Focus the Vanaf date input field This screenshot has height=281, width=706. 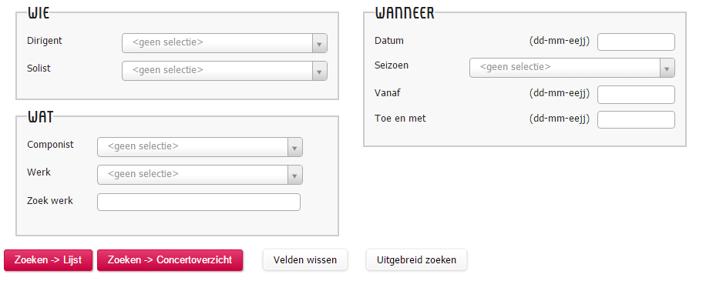(636, 95)
